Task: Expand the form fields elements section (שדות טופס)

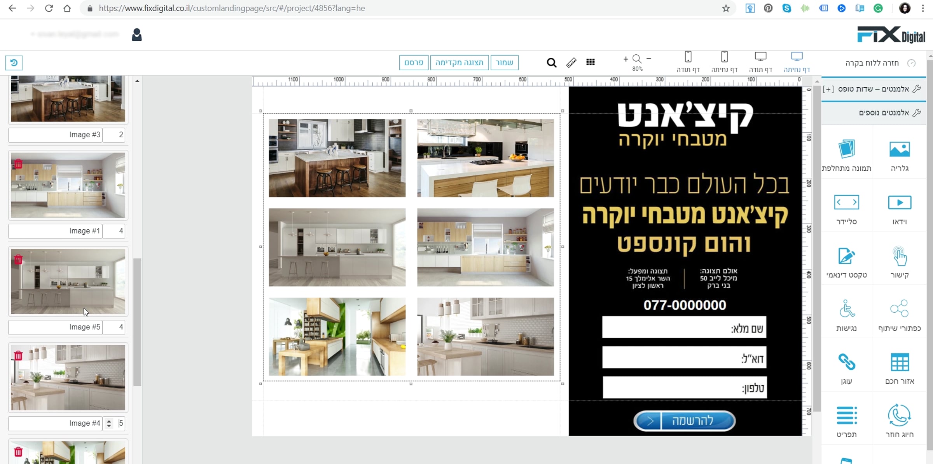Action: click(x=874, y=89)
